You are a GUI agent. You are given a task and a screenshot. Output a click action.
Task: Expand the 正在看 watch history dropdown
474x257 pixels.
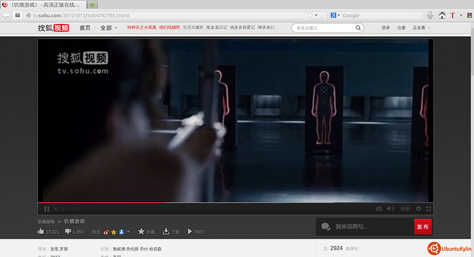click(x=421, y=27)
